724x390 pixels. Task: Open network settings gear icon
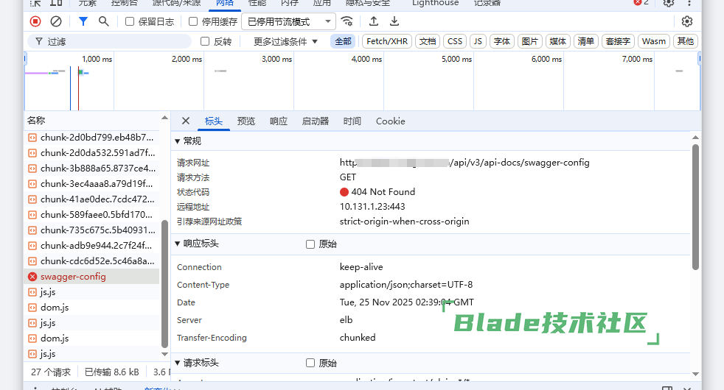click(x=687, y=21)
